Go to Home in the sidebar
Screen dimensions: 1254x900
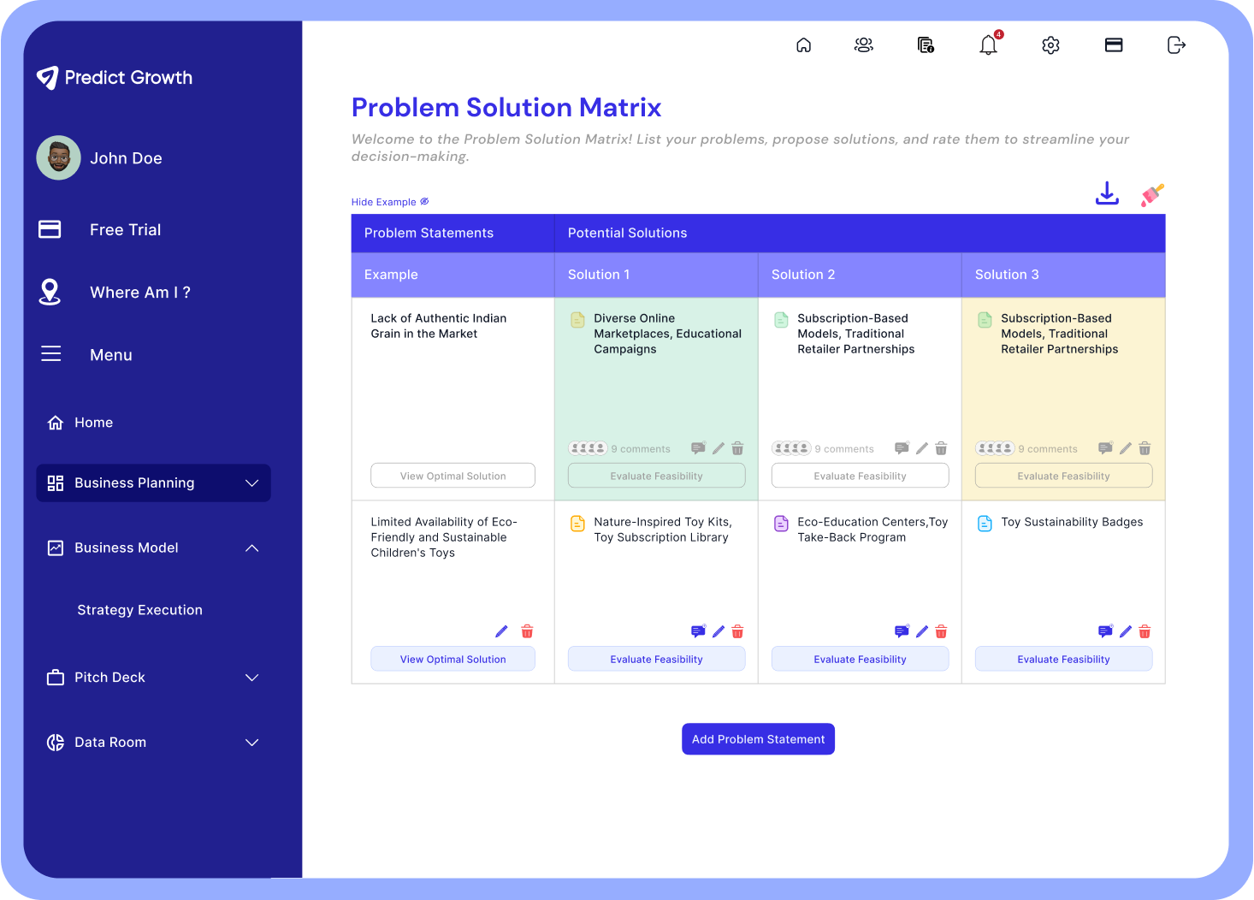click(x=93, y=423)
